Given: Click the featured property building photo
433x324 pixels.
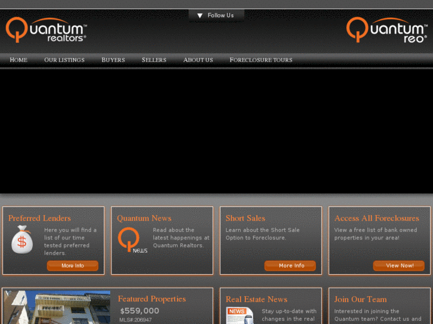Looking at the screenshot, I should [x=57, y=307].
